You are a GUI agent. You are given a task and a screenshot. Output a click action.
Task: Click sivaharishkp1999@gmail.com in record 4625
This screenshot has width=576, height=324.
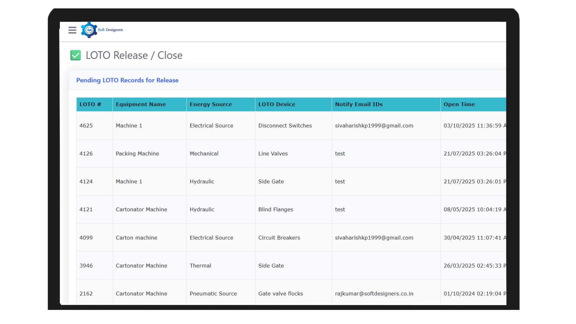click(x=374, y=125)
